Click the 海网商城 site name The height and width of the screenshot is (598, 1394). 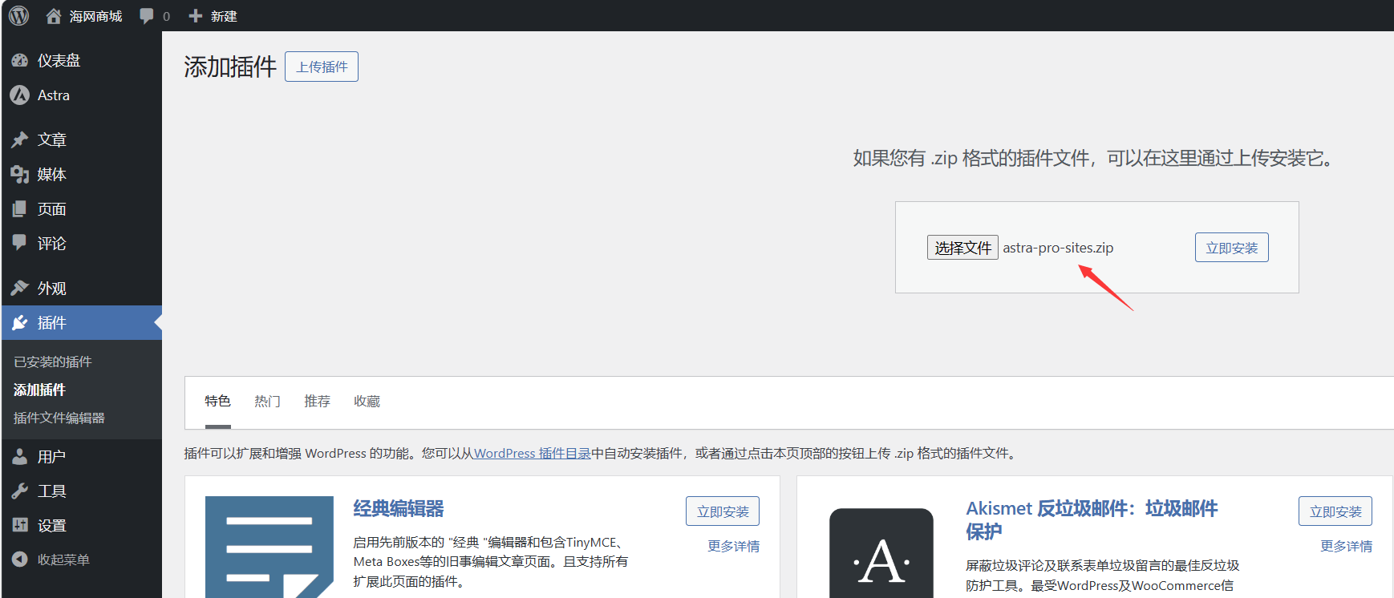[95, 16]
